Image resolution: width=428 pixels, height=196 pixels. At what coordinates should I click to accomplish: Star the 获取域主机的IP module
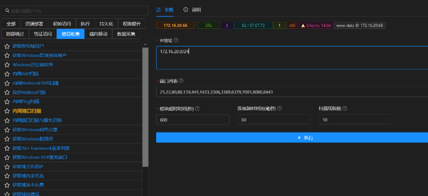(x=7, y=167)
